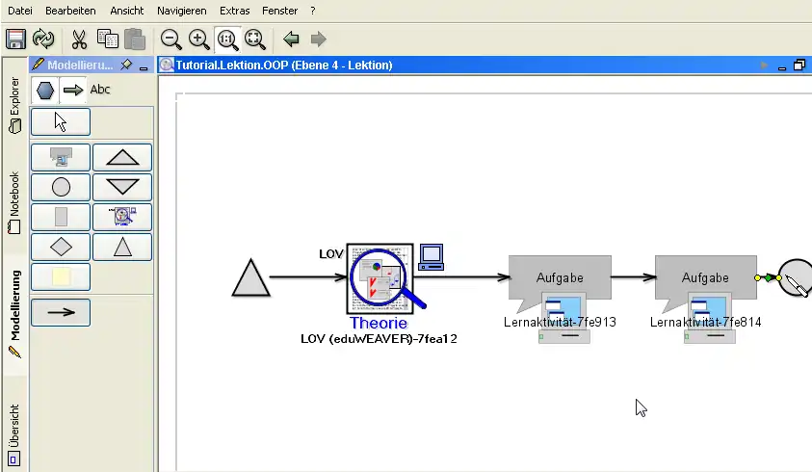Click the Save diskette icon
The width and height of the screenshot is (812, 472).
tap(15, 39)
